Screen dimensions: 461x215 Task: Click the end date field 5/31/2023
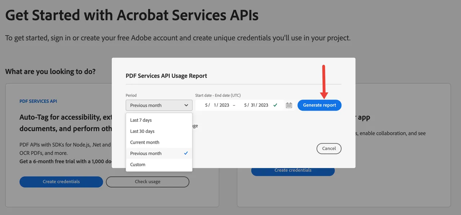click(256, 105)
